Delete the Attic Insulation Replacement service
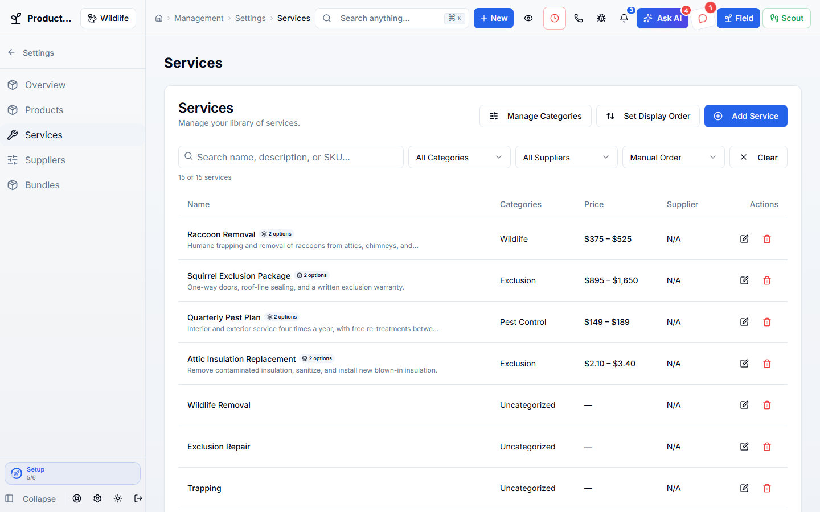This screenshot has width=820, height=512. coord(767,364)
